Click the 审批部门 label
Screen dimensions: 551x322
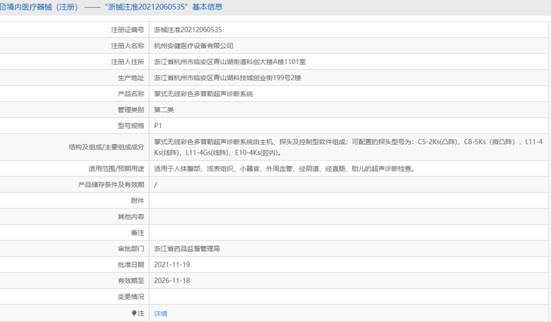click(x=131, y=249)
